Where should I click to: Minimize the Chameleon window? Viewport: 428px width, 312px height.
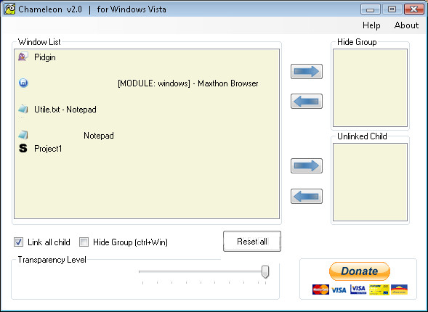[370, 9]
